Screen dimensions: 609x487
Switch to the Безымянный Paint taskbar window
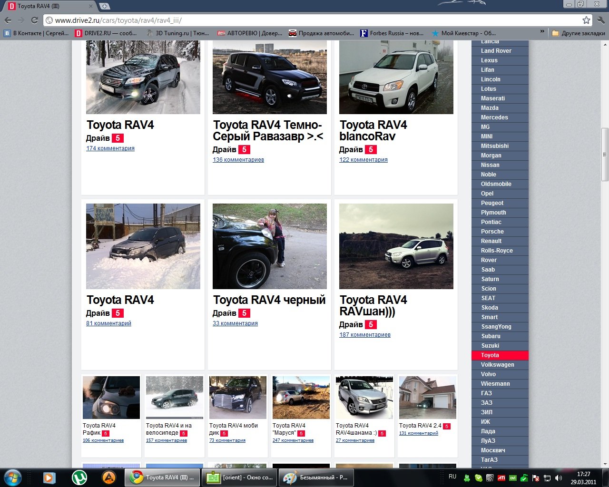316,477
